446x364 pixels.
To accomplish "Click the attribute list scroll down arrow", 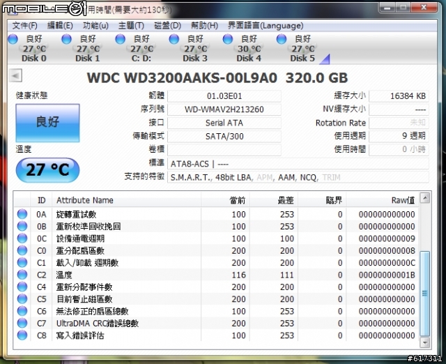I will (424, 342).
